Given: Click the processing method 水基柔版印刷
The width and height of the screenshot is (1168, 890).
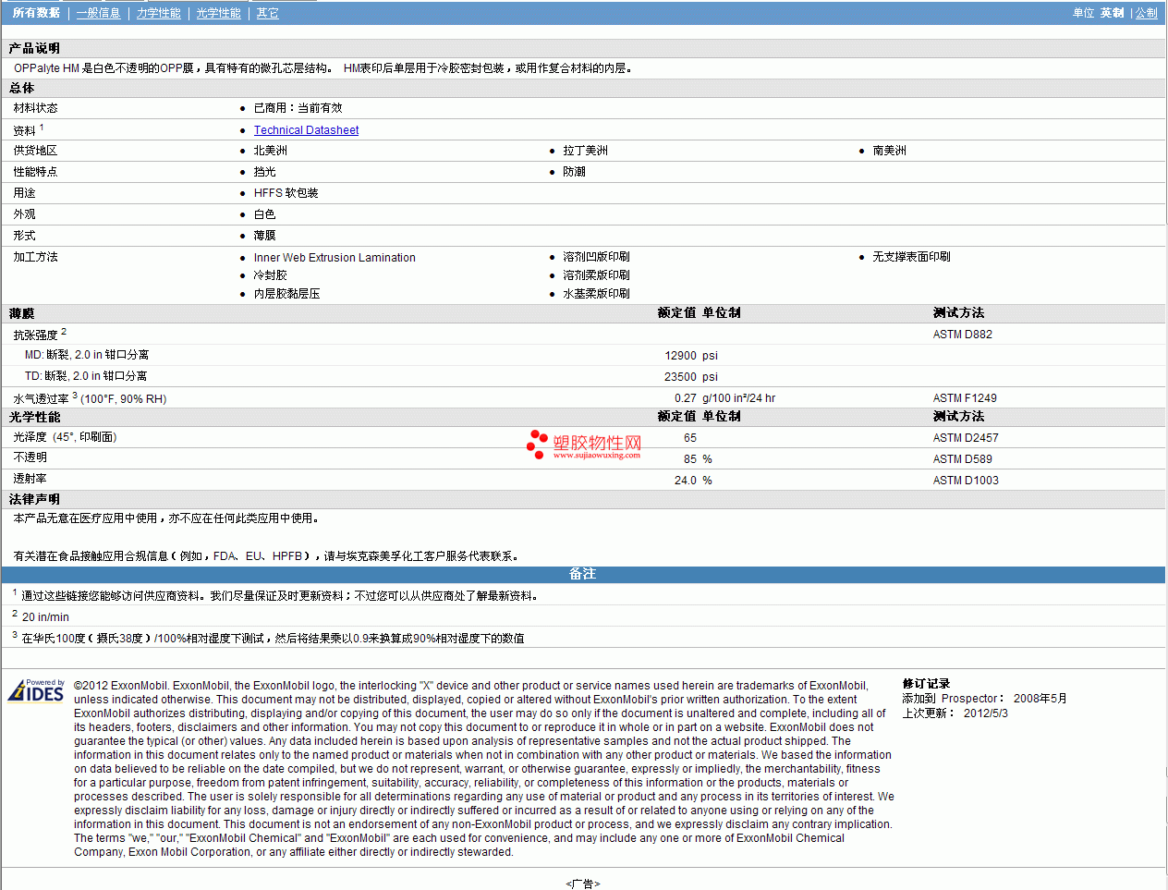Looking at the screenshot, I should 596,294.
